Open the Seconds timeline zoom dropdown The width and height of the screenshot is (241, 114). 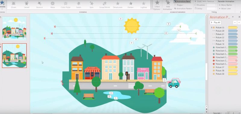coord(218,113)
